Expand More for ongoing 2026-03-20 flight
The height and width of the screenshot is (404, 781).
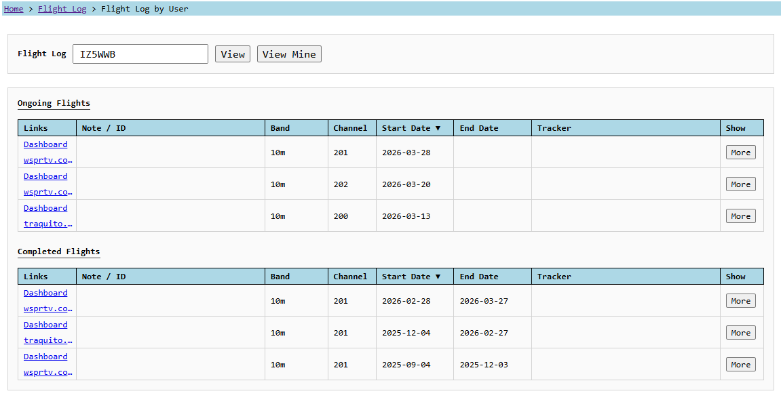point(740,184)
